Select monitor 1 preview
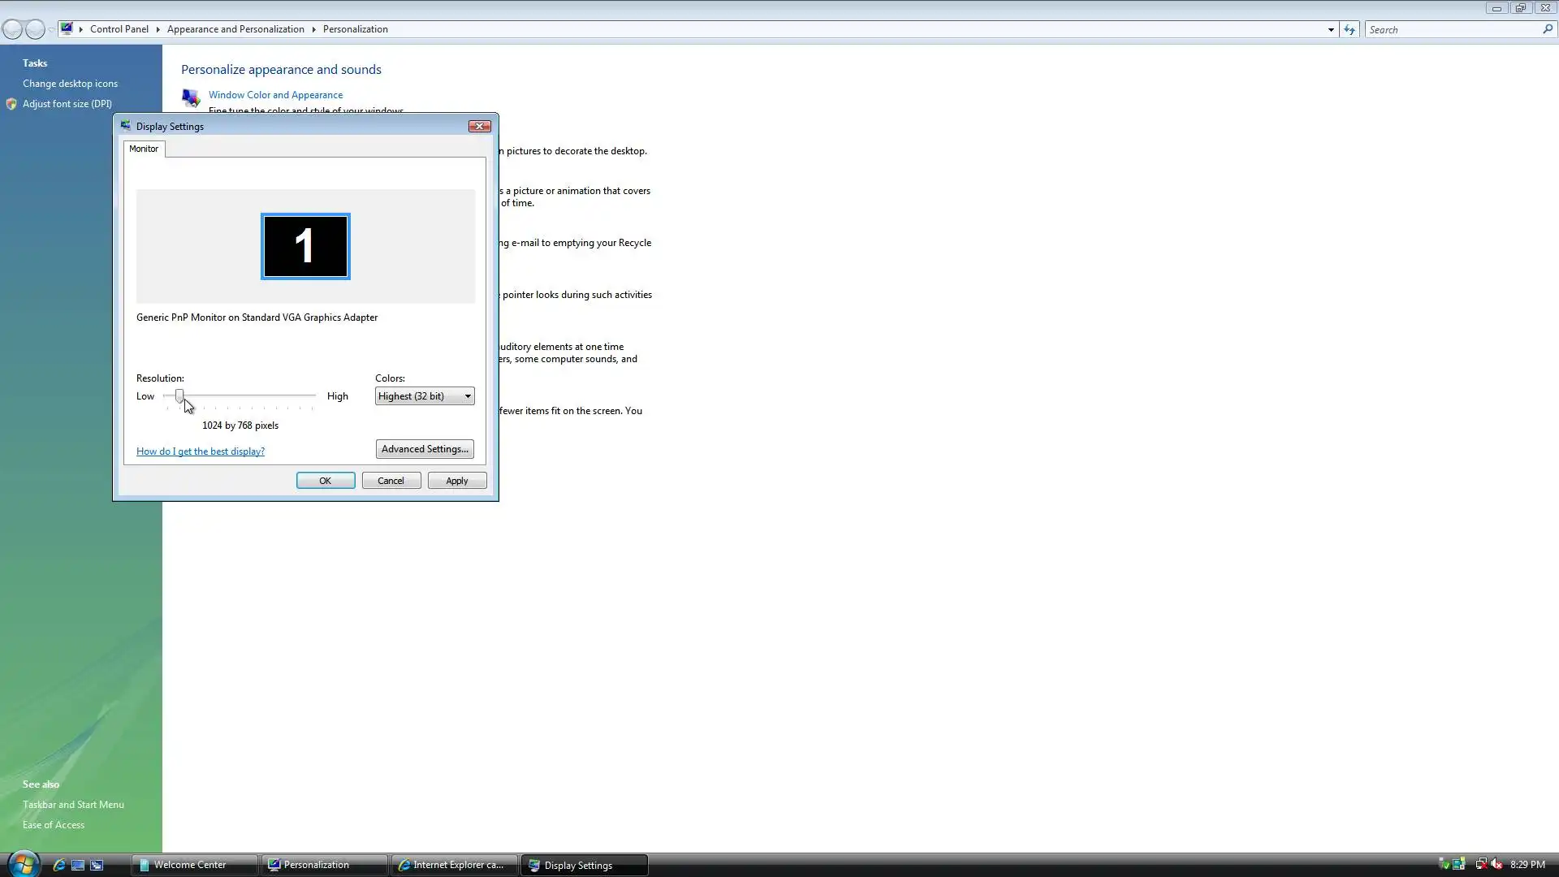 pos(305,246)
